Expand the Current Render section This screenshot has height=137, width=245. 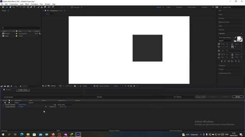(2, 97)
